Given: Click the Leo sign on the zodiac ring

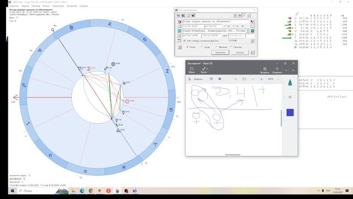Looking at the screenshot, I should click(110, 24).
